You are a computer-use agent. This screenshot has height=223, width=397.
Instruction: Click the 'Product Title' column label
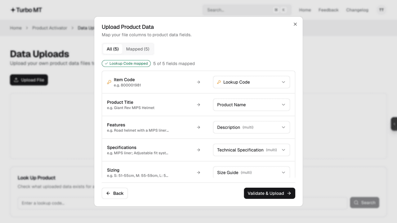[x=120, y=102]
